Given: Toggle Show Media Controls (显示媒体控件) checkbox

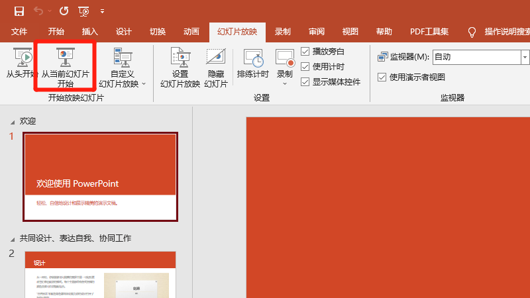Looking at the screenshot, I should coord(305,82).
